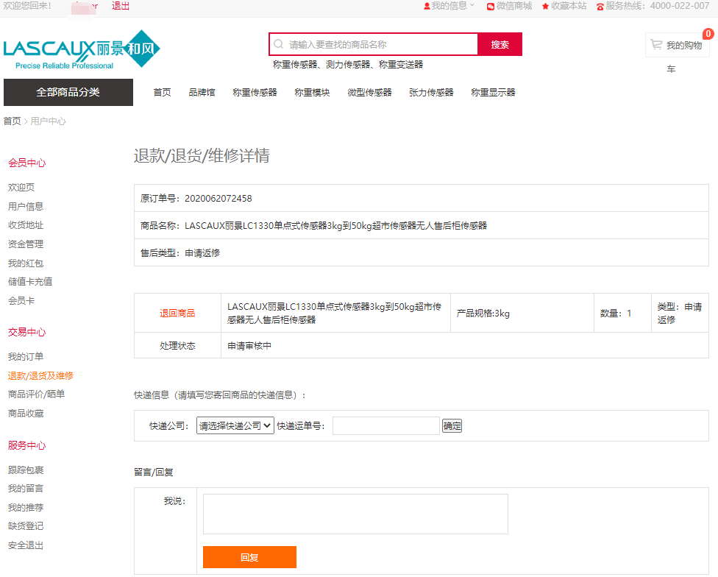Open 储值卡充值 in sidebar
Screen dimensions: 718x577
coord(30,282)
